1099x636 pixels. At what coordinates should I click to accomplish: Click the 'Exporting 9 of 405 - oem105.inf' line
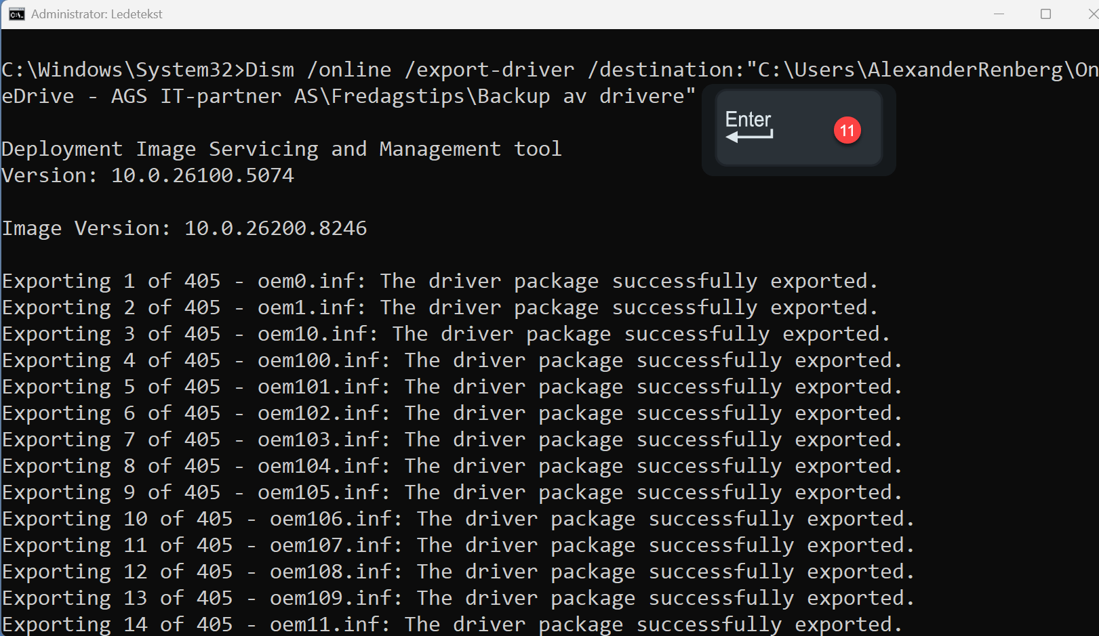452,492
